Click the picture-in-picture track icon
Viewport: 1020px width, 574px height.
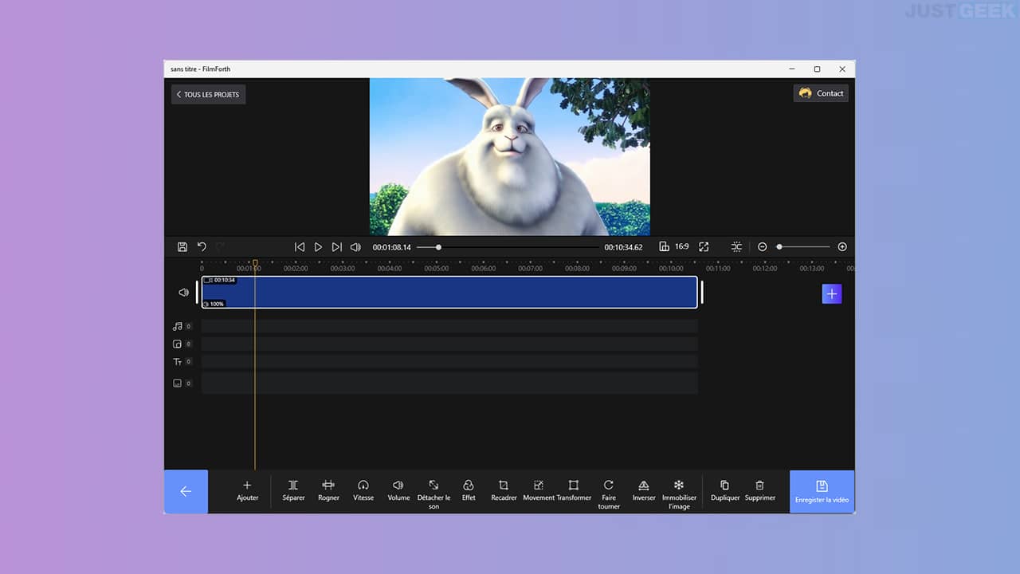pos(178,344)
